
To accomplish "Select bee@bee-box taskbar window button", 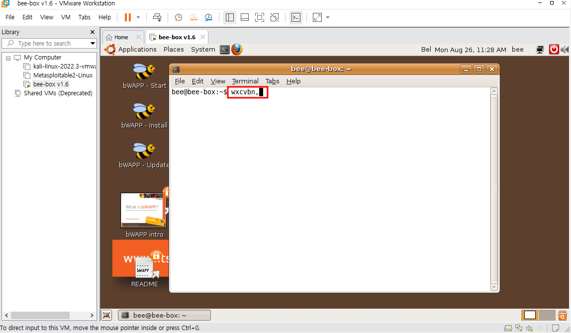I will pyautogui.click(x=165, y=315).
